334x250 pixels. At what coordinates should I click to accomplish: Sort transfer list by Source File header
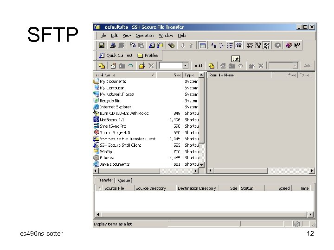(x=118, y=188)
